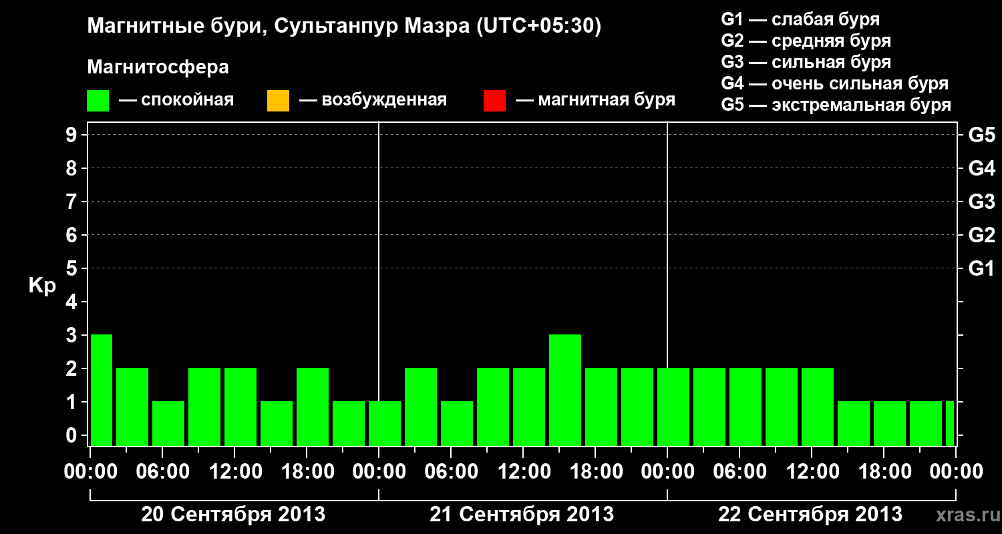Click the '18:00' tick label on 22 September
The height and width of the screenshot is (534, 1002).
[884, 471]
